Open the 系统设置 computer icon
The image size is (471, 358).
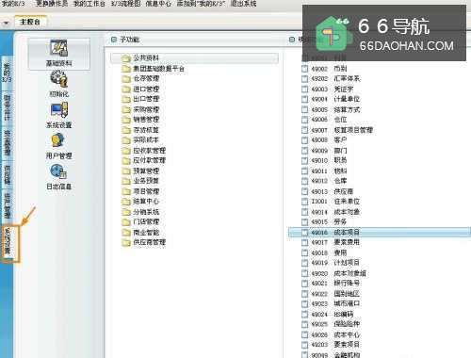click(x=58, y=110)
